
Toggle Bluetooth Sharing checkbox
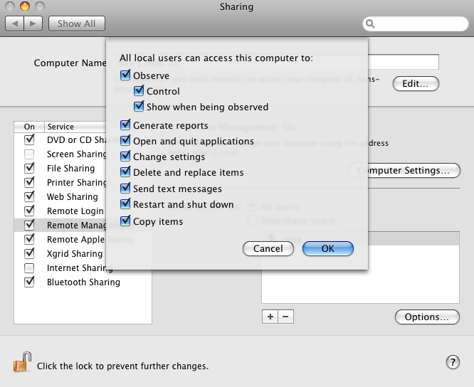click(x=29, y=282)
